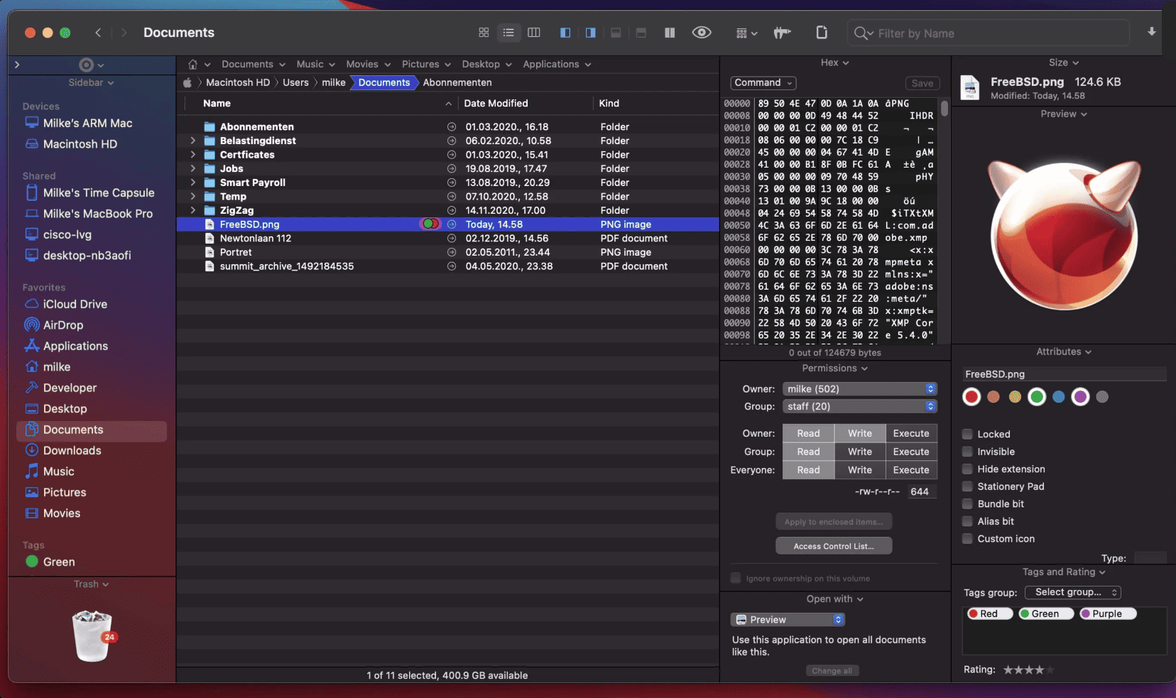The height and width of the screenshot is (698, 1176).
Task: Toggle dual pane browser icon
Action: click(x=670, y=33)
